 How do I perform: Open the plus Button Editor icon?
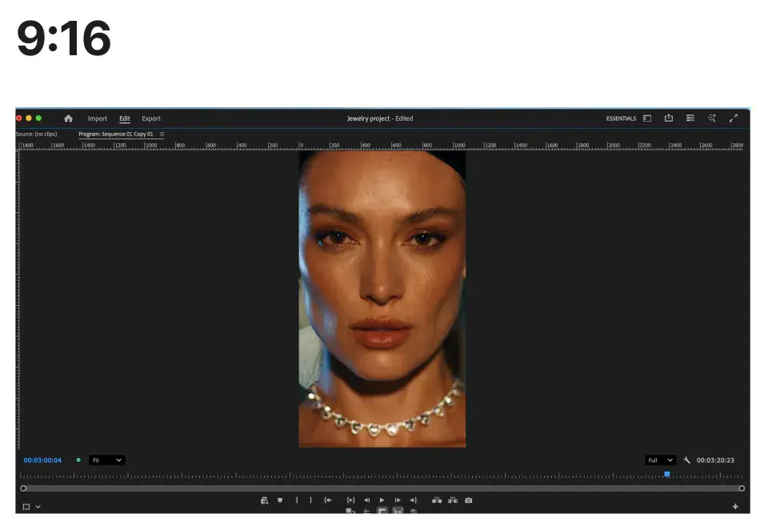point(735,507)
